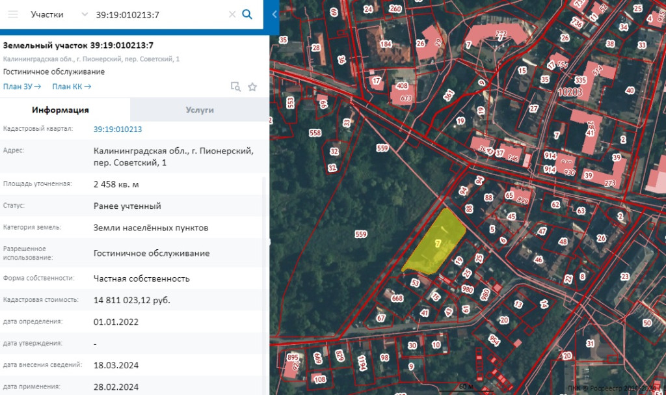Select large forest parcel 559 on the map
This screenshot has height=395, width=666.
click(x=360, y=234)
